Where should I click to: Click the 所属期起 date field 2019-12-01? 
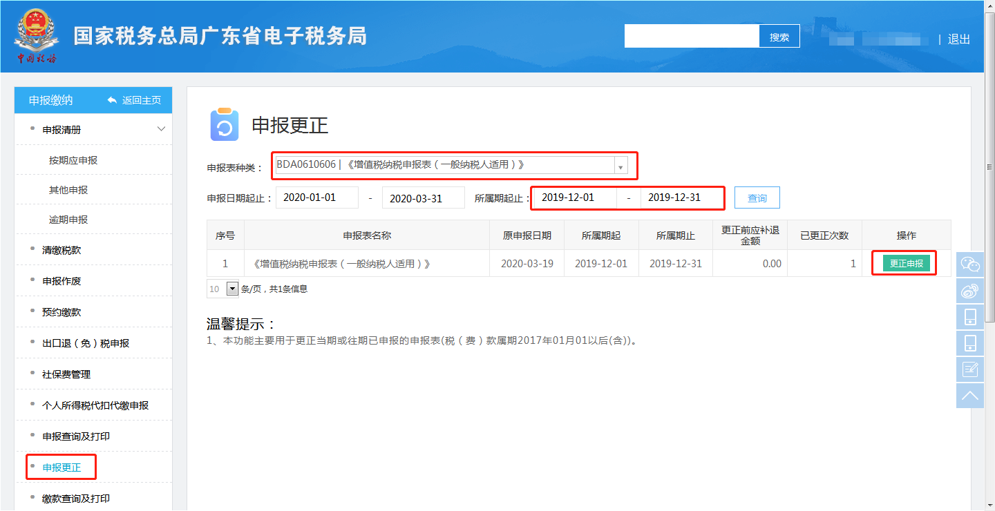click(574, 197)
